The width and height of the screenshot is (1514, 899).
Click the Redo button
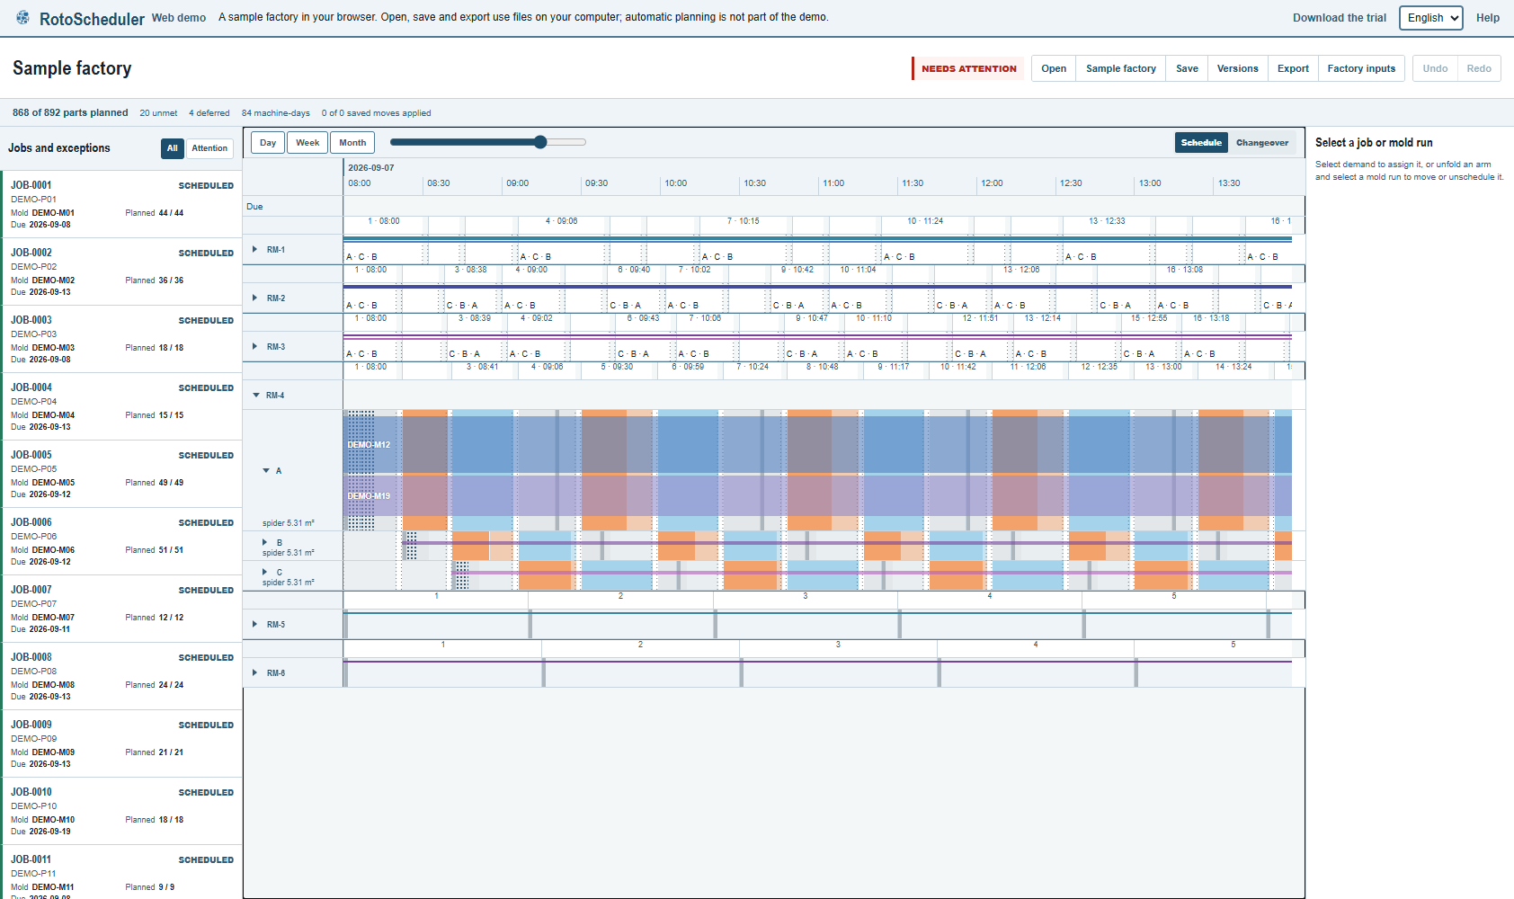click(x=1479, y=68)
